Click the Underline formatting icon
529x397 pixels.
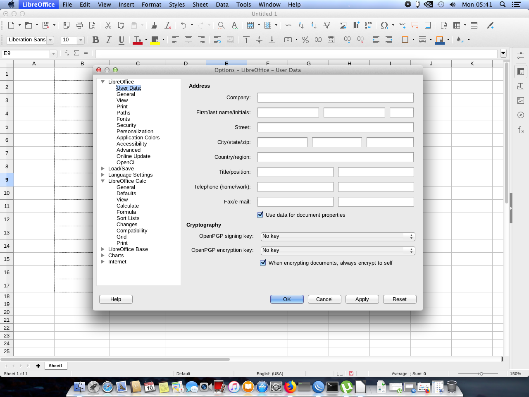(x=122, y=40)
